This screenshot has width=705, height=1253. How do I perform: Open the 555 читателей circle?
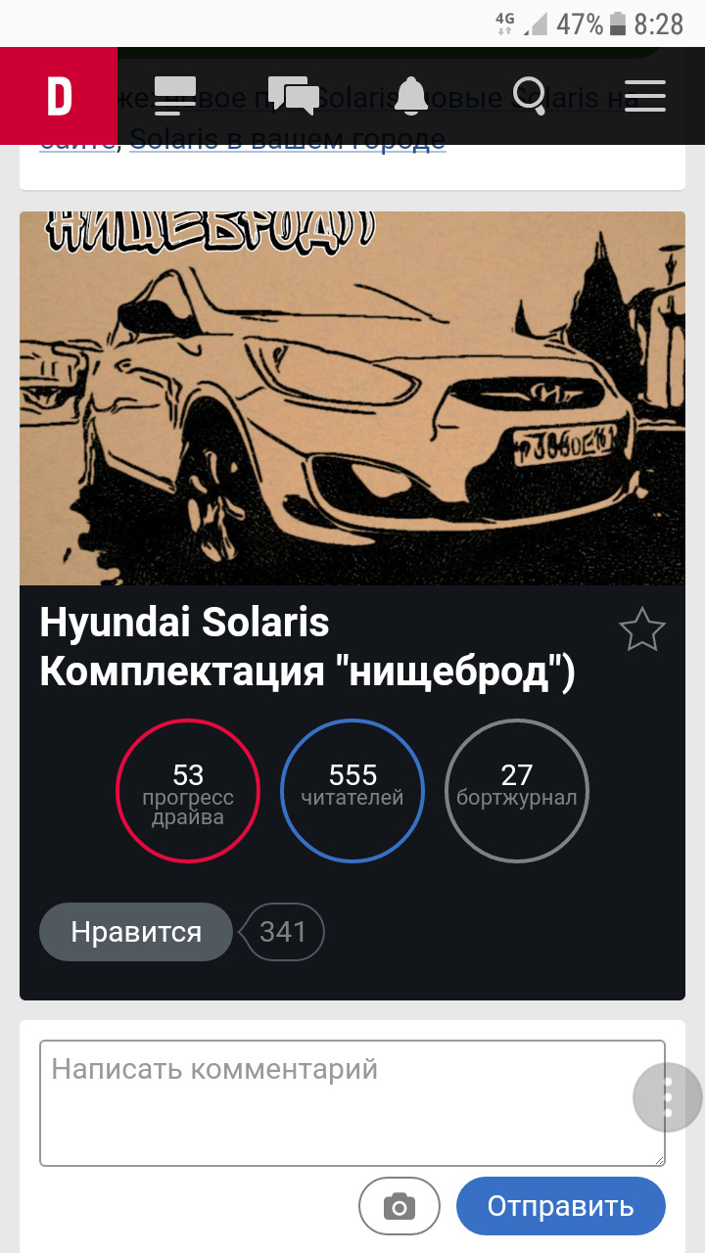click(x=352, y=791)
